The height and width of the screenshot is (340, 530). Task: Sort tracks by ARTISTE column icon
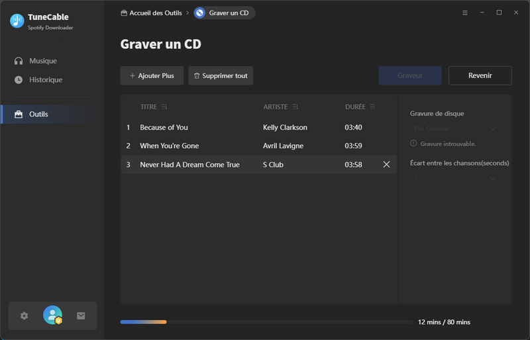pyautogui.click(x=295, y=106)
